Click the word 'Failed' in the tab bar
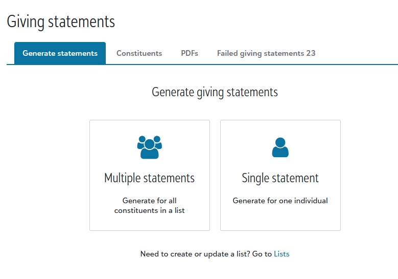Screen dimensions: 398x279 [228, 53]
